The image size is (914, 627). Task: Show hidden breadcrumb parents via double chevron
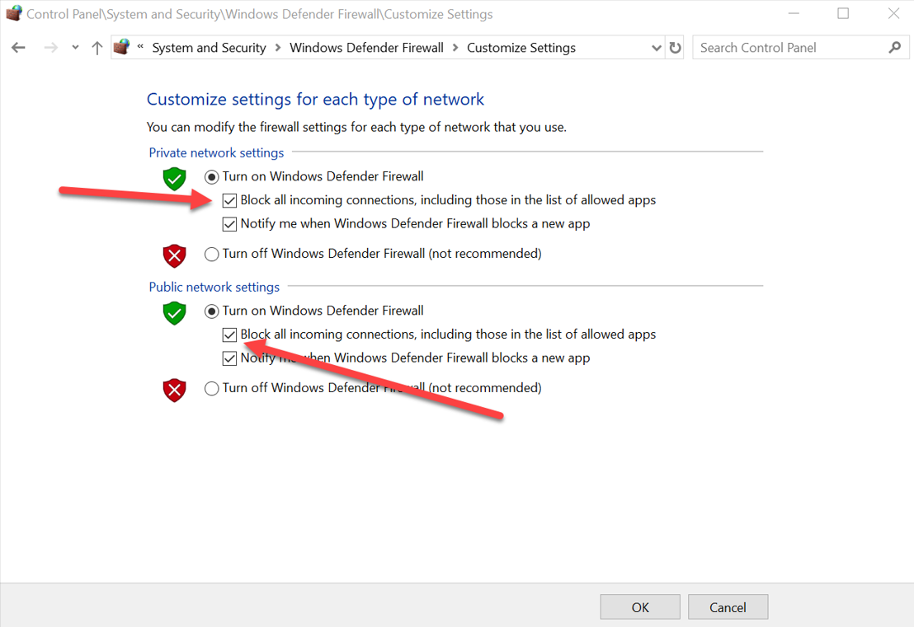click(x=140, y=47)
